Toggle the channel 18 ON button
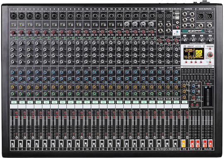This screenshot has width=224, height=158. point(152,102)
